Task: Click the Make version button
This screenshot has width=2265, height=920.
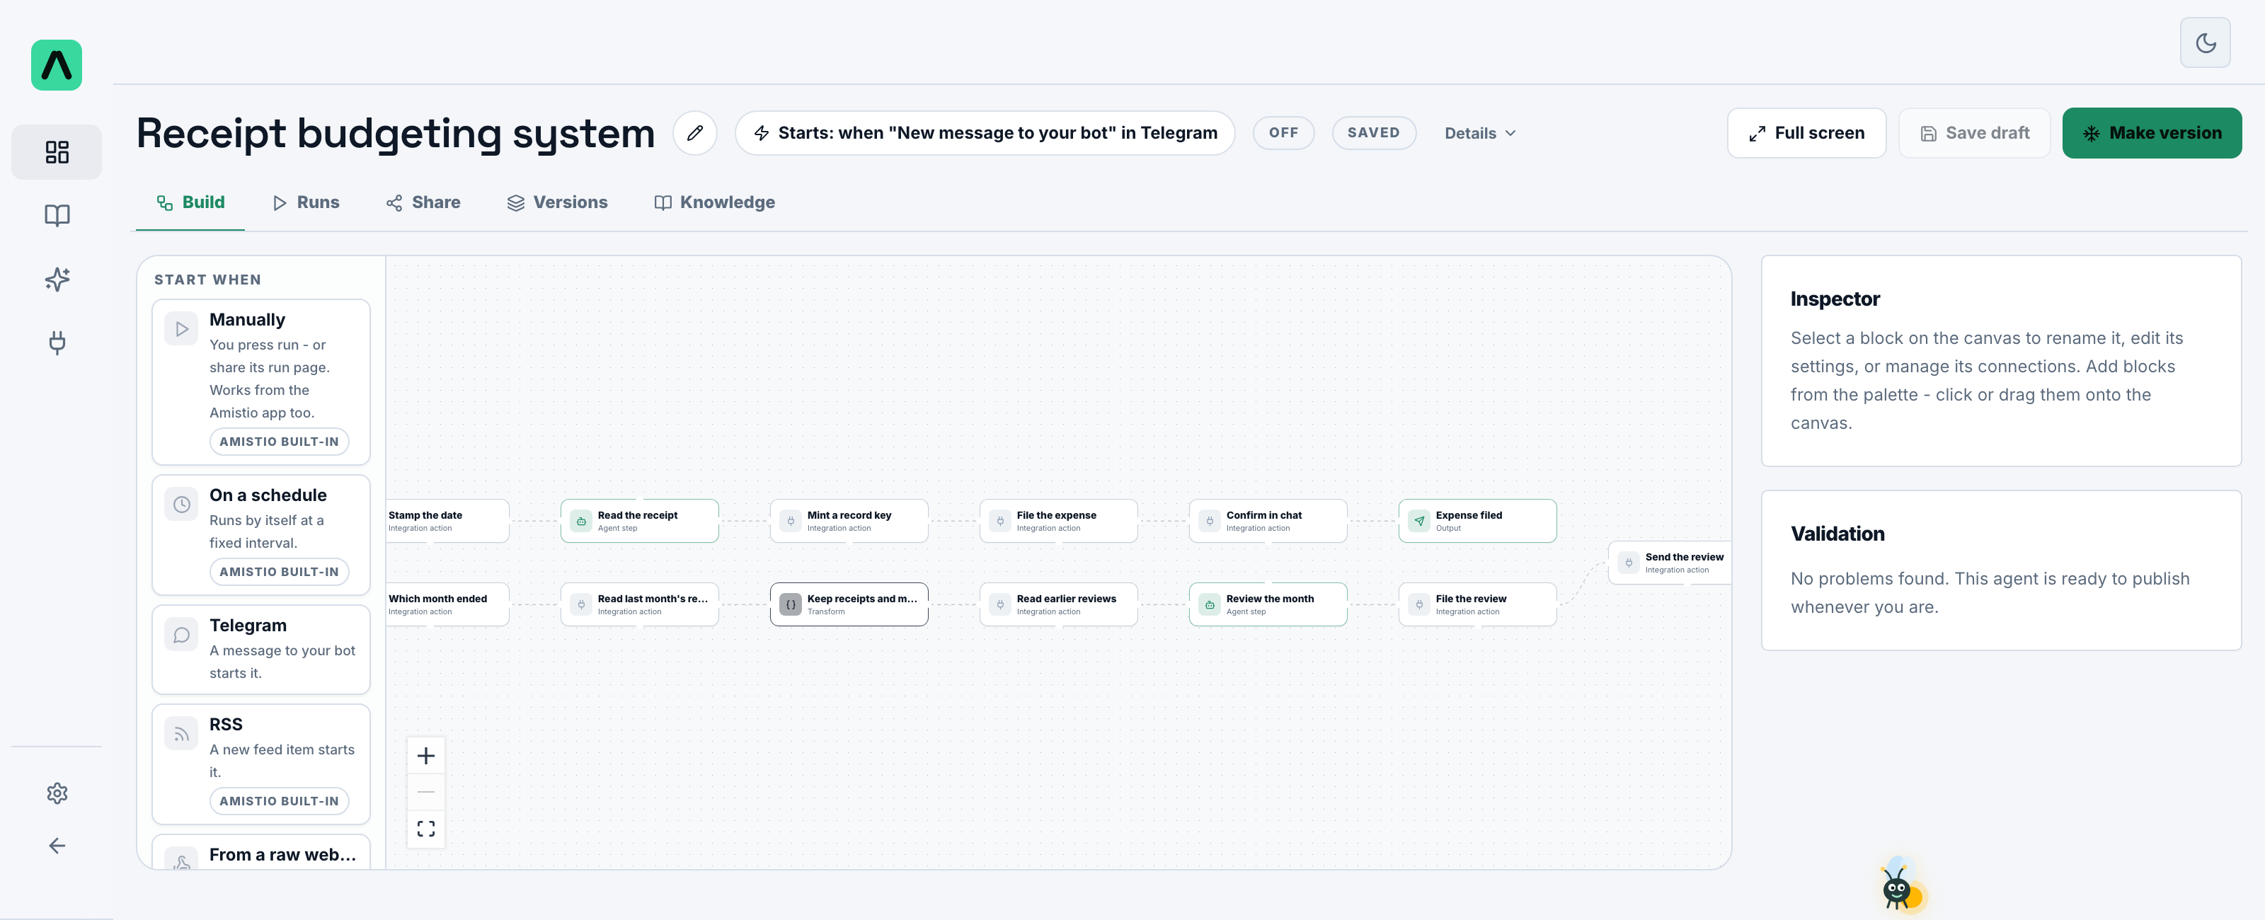Action: click(x=2152, y=133)
